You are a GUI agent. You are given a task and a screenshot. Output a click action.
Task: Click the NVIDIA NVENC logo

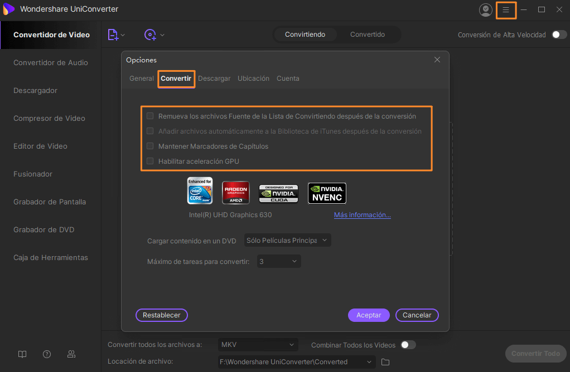coord(327,193)
